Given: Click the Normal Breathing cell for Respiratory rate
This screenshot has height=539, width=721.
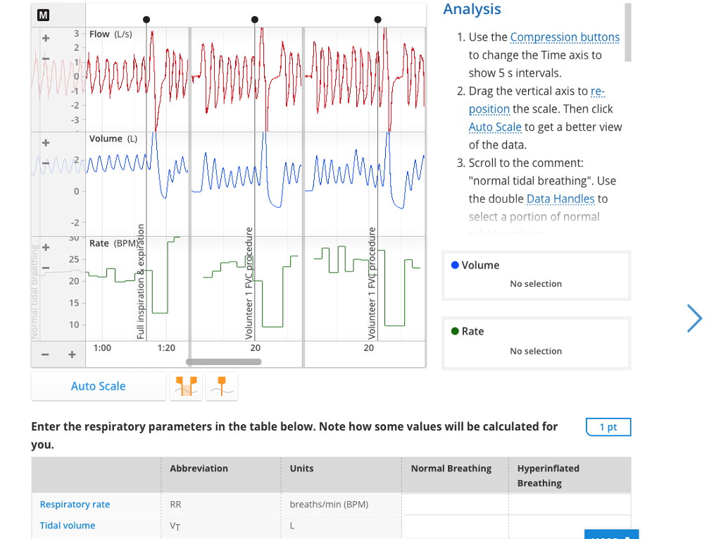Looking at the screenshot, I should click(454, 504).
